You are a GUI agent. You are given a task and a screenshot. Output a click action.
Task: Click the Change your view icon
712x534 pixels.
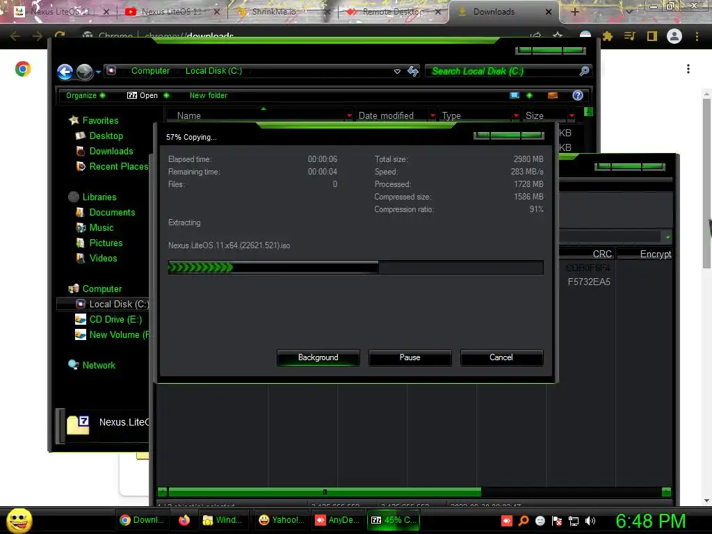tap(515, 95)
